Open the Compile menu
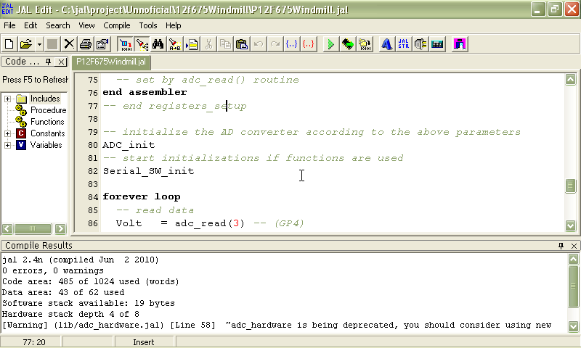Viewport: 581px width, 348px height. pos(117,25)
